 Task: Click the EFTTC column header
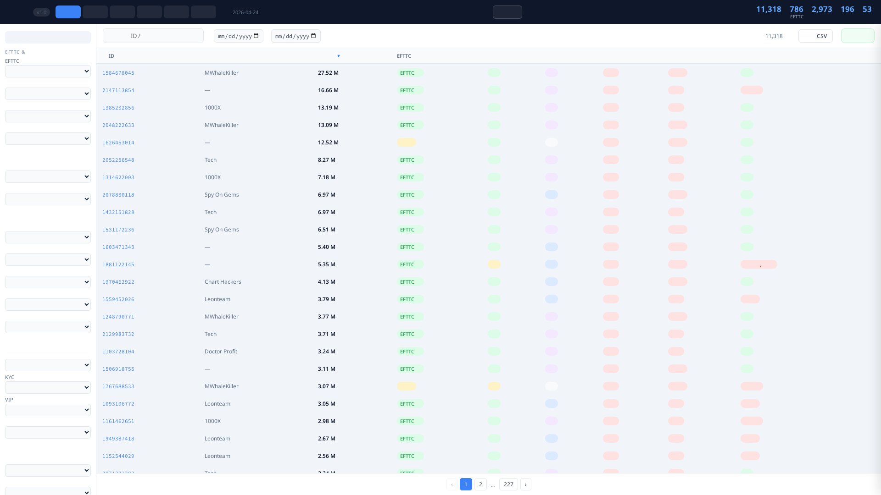[x=404, y=56]
